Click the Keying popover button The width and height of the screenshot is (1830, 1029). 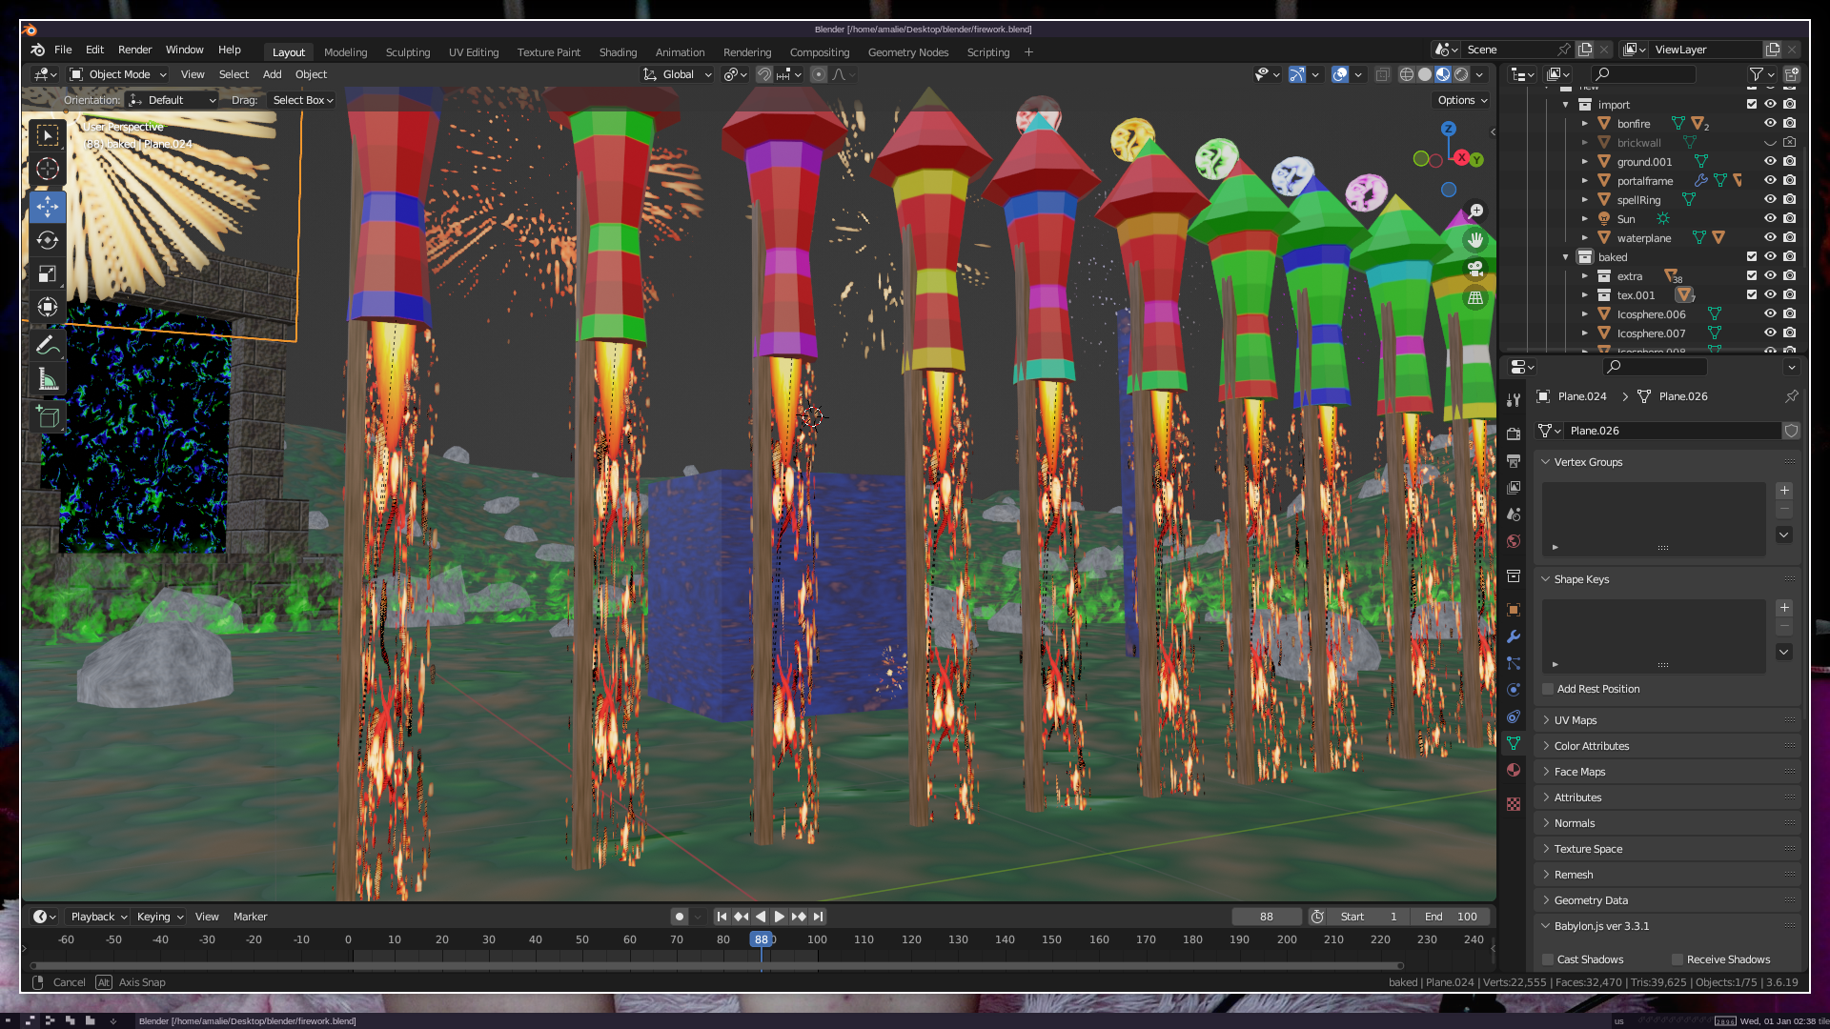[x=159, y=917]
